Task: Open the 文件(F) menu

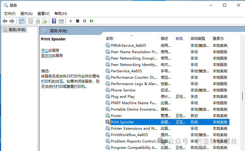Action: [x=10, y=14]
